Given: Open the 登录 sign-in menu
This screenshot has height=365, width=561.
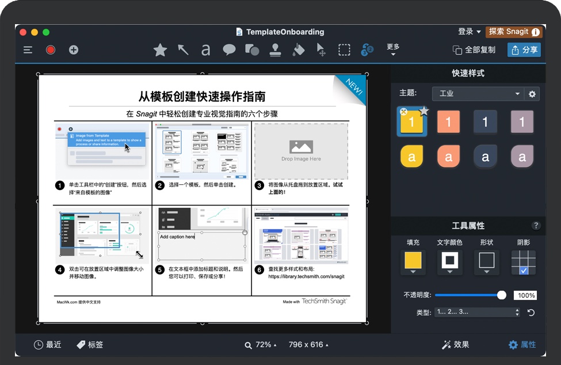Looking at the screenshot, I should (470, 32).
